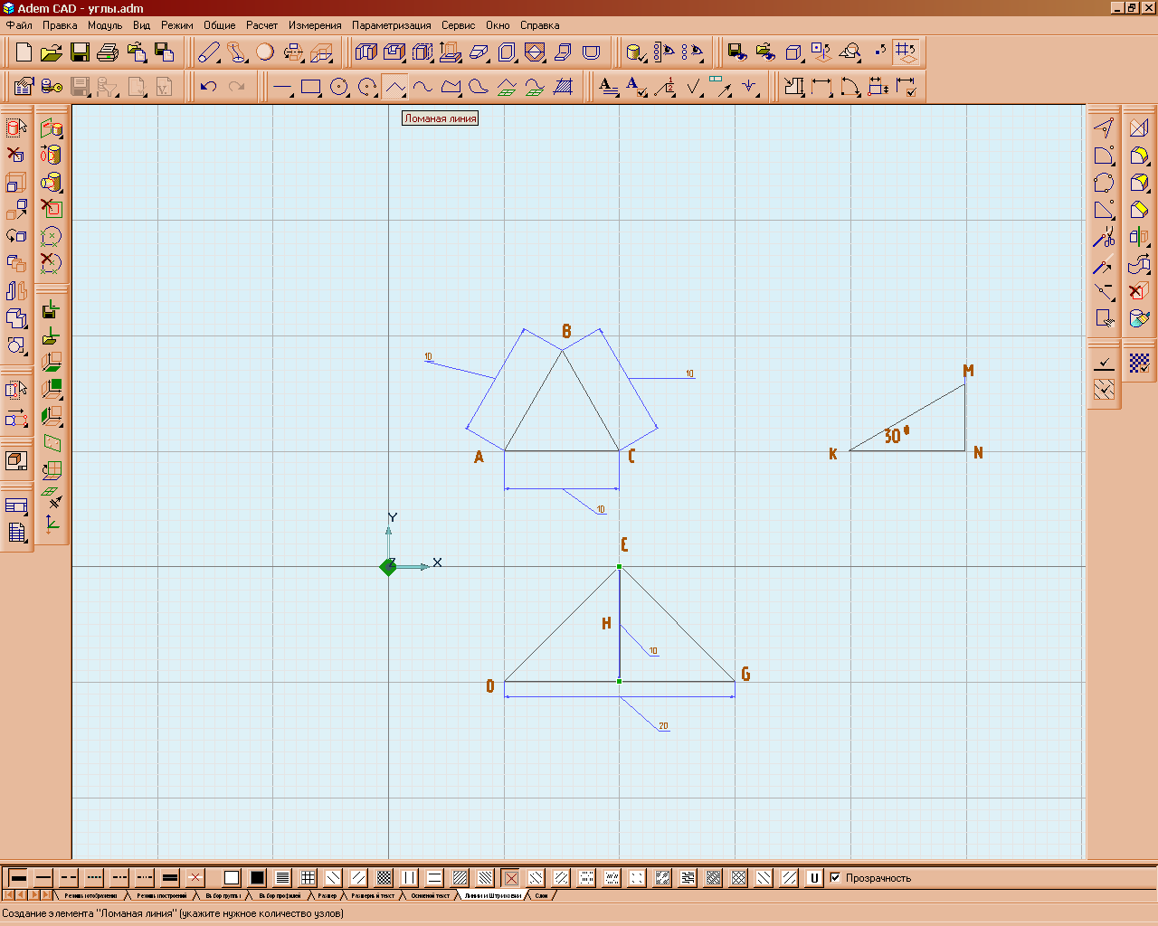Select the Polyline (Ломаная линия) tool
The image size is (1158, 926).
(x=394, y=87)
